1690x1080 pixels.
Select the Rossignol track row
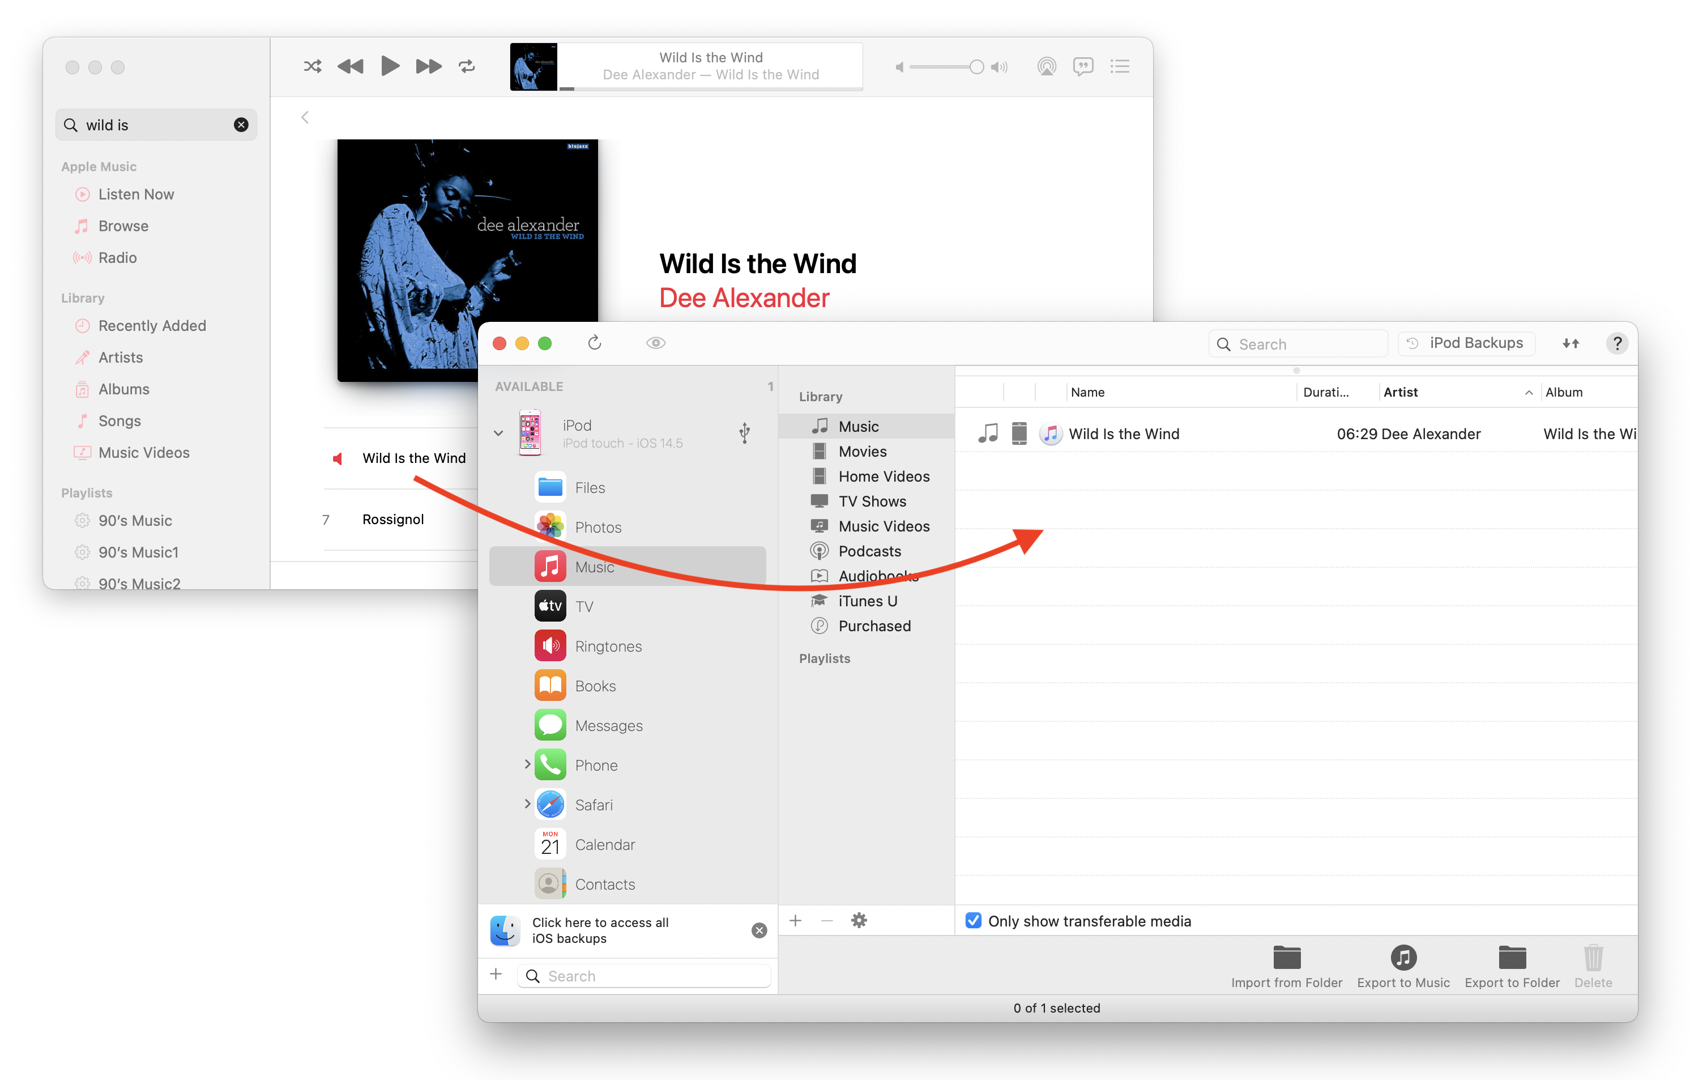tap(400, 520)
